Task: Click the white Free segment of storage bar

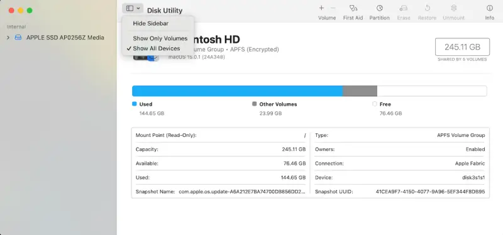Action: [x=432, y=91]
